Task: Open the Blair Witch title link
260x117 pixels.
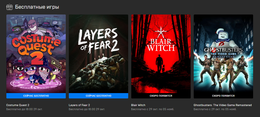Action: click(x=138, y=105)
